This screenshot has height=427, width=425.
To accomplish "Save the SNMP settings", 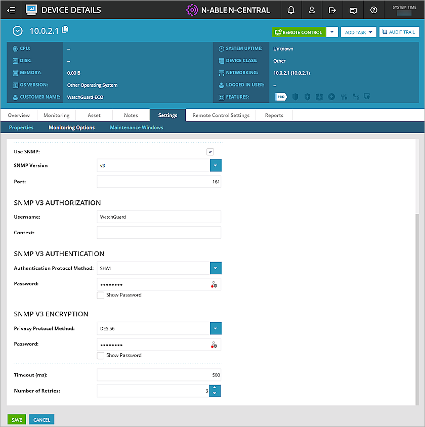I will click(17, 419).
